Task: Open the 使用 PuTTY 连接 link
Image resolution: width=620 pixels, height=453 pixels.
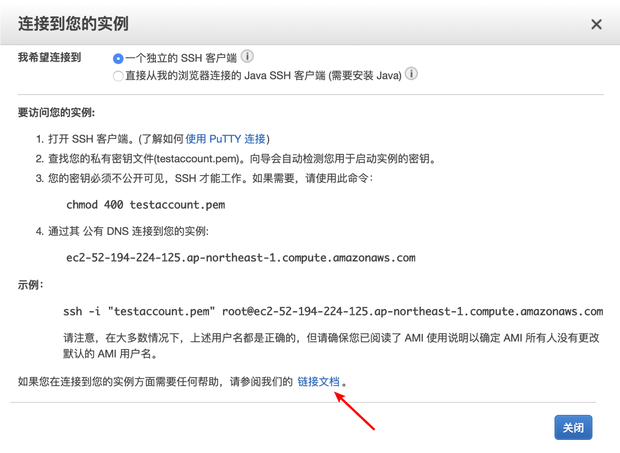Action: click(225, 139)
